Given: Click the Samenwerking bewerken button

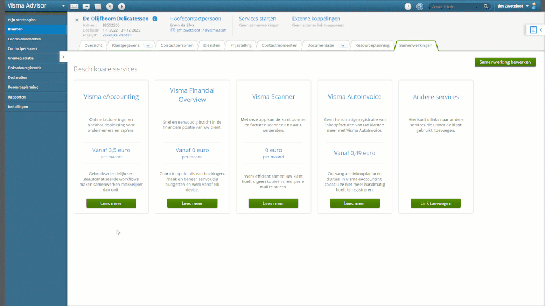Looking at the screenshot, I should coord(505,62).
